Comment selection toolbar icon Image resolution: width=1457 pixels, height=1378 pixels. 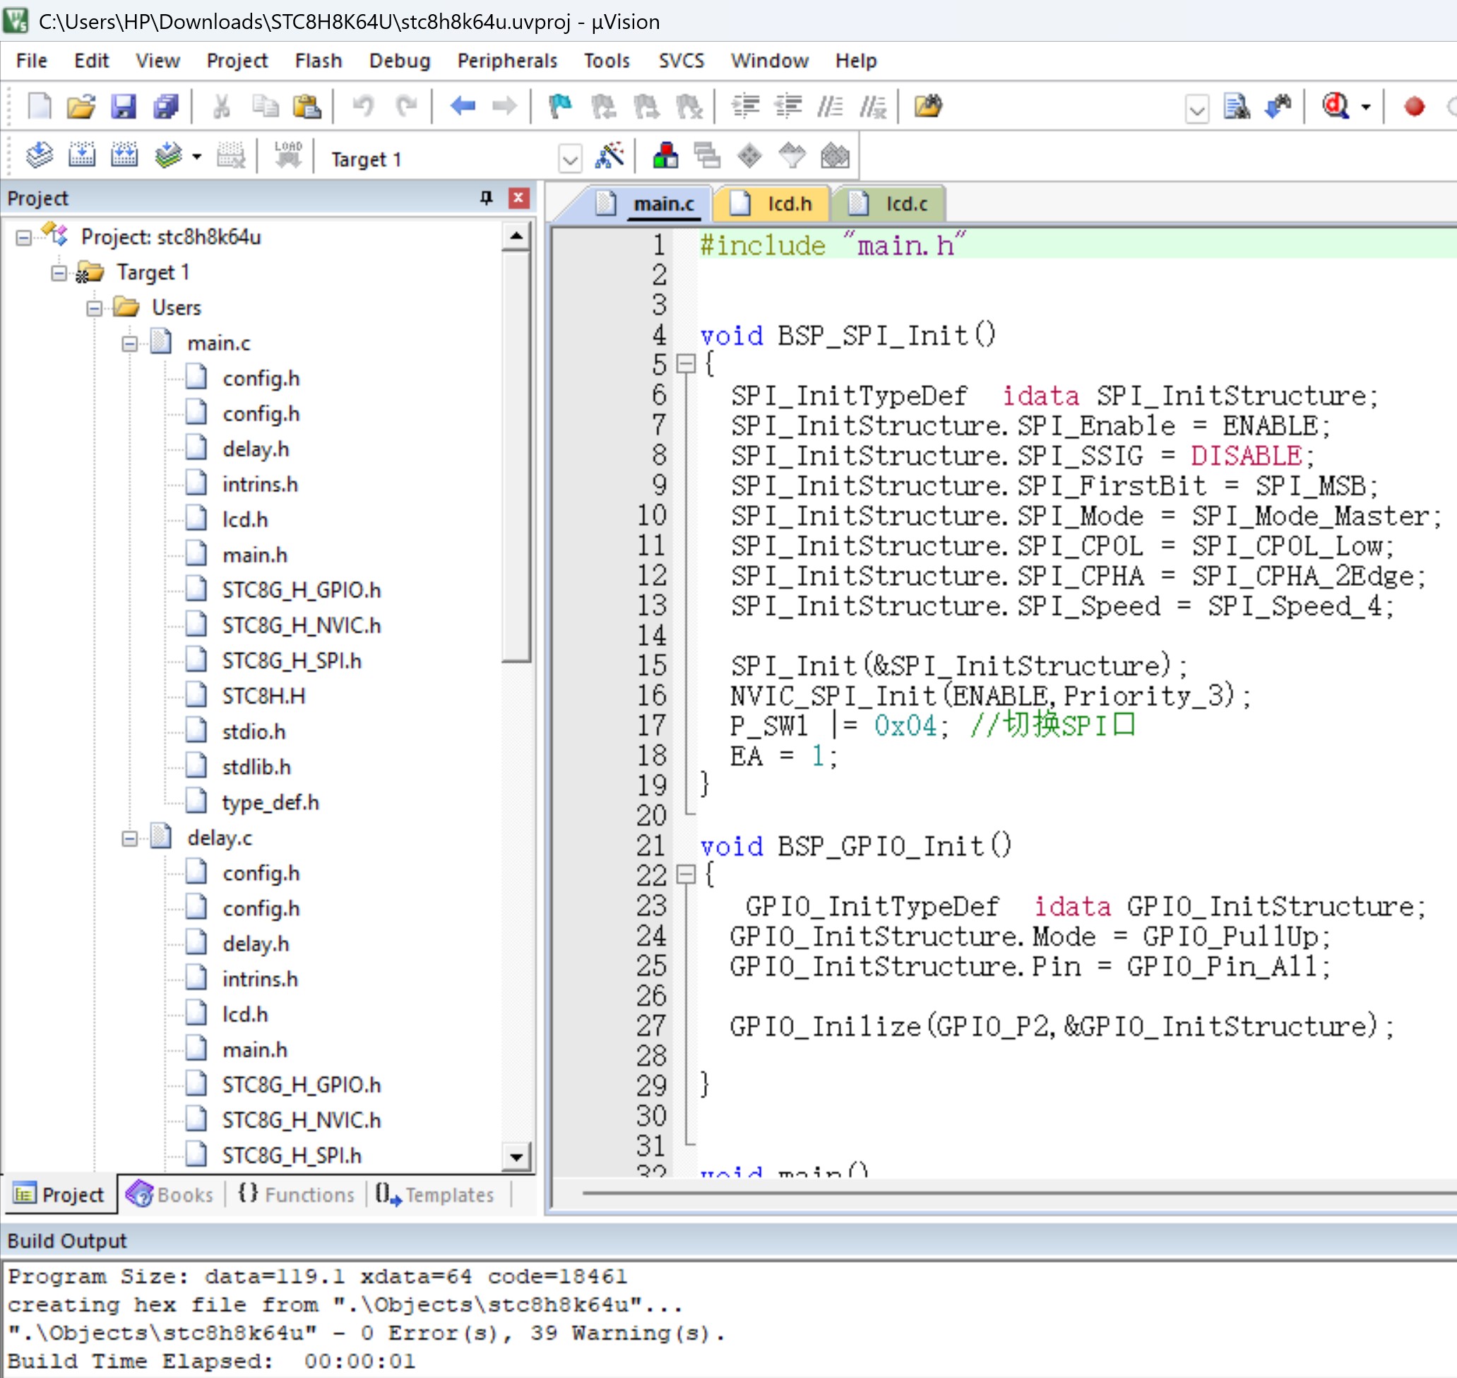[x=830, y=107]
